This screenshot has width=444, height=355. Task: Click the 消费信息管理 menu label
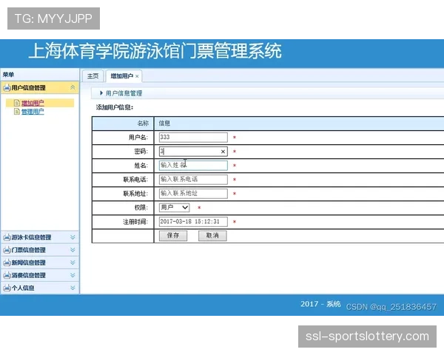[28, 275]
